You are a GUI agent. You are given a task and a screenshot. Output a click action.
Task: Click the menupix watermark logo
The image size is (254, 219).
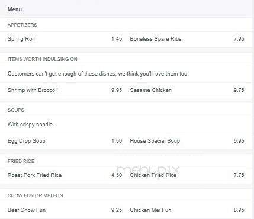[x=147, y=170]
